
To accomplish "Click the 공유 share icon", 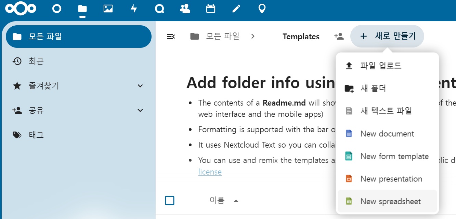I will (17, 110).
